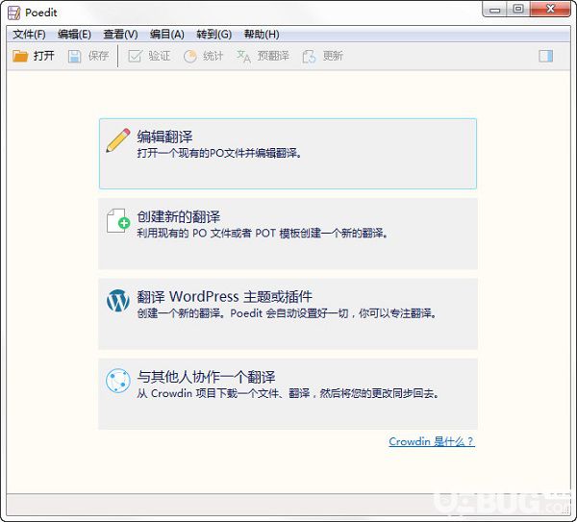The height and width of the screenshot is (522, 577).
Task: Click the description about PO 文件或者 POT 模板
Action: [x=263, y=233]
